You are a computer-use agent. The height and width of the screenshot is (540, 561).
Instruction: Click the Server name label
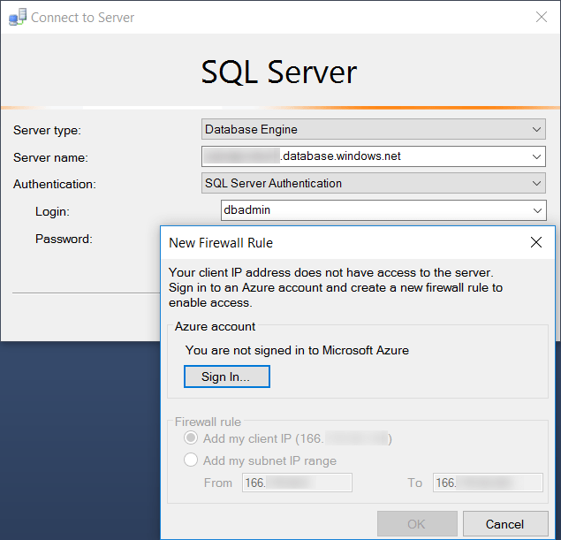50,157
